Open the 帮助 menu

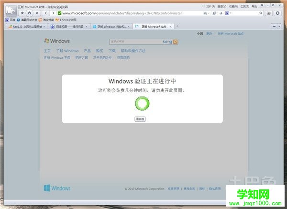pyautogui.click(x=254, y=6)
